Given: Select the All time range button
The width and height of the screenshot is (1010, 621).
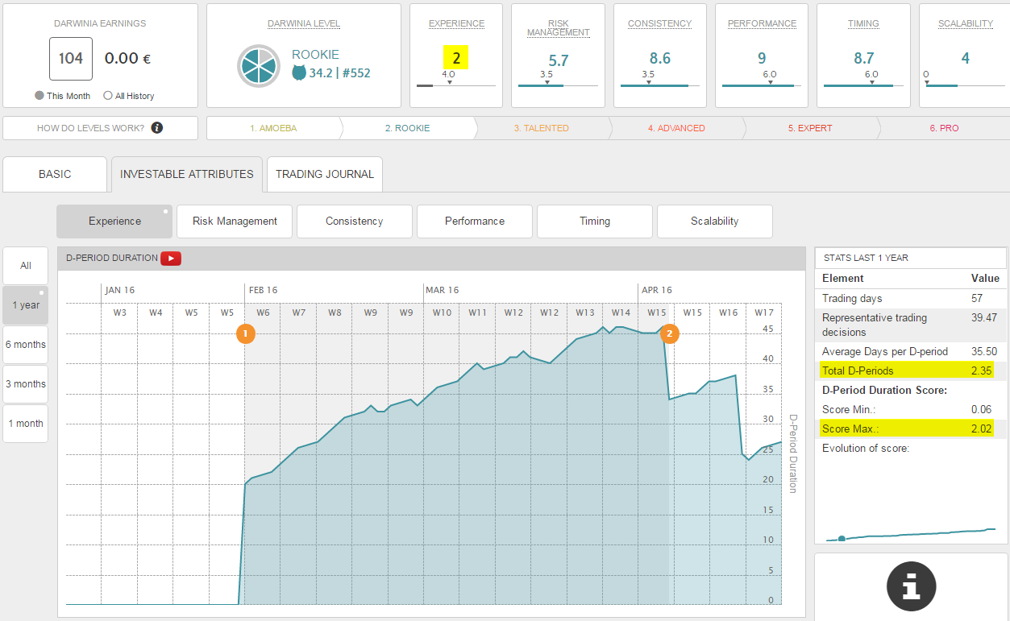Looking at the screenshot, I should [x=26, y=266].
